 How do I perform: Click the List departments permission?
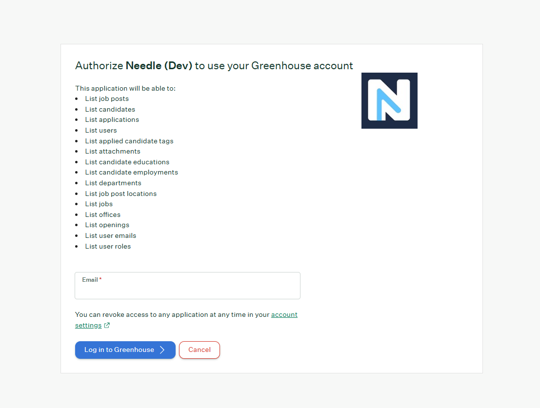click(113, 183)
